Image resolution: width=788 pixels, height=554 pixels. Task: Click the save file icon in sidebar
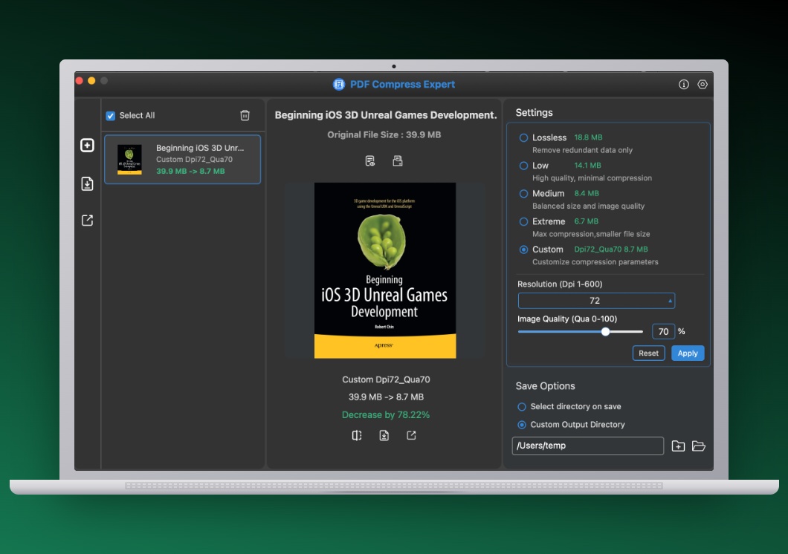(87, 183)
